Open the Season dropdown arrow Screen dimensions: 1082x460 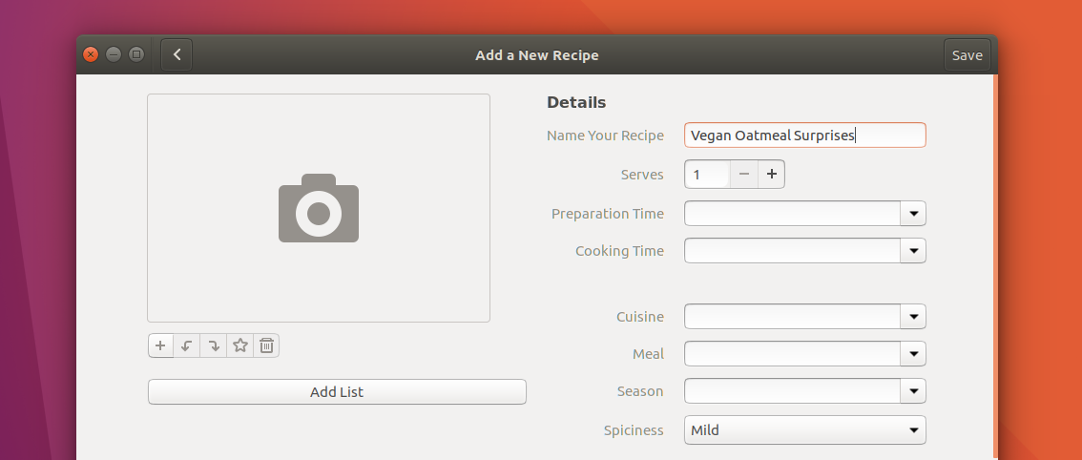coord(913,391)
